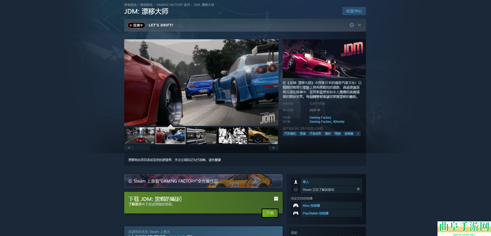Select the classic car front thumbnail

[201, 136]
